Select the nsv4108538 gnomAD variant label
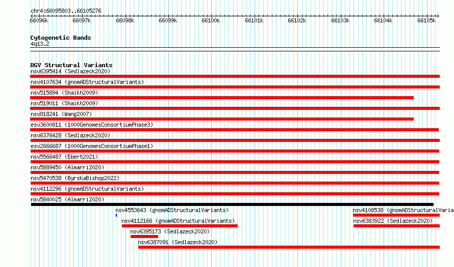454x267 pixels. [403, 210]
